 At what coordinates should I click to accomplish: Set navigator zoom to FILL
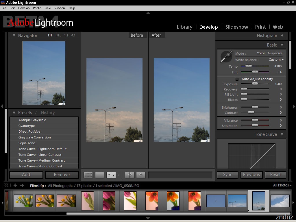tap(58, 35)
